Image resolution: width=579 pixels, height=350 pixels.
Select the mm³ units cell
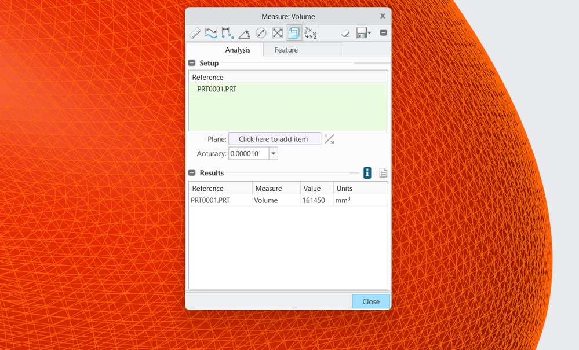coord(360,200)
